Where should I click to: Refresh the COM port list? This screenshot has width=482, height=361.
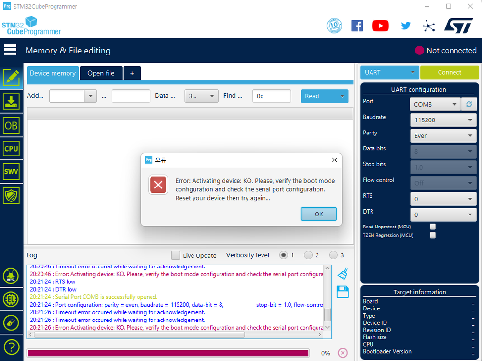click(x=469, y=105)
